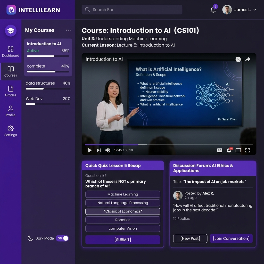264x264 pixels.
Task: Skip to the next video
Action: point(99,150)
